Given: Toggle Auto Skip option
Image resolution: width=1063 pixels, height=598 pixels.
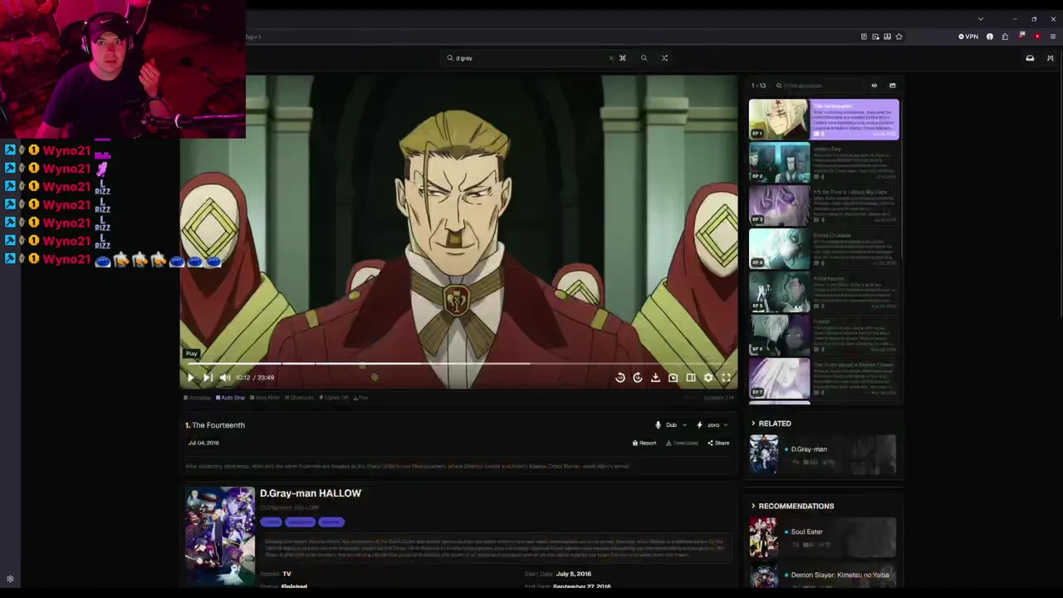Looking at the screenshot, I should coord(230,398).
